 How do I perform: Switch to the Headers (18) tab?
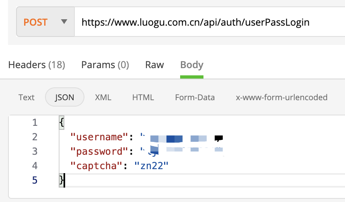[x=37, y=65]
